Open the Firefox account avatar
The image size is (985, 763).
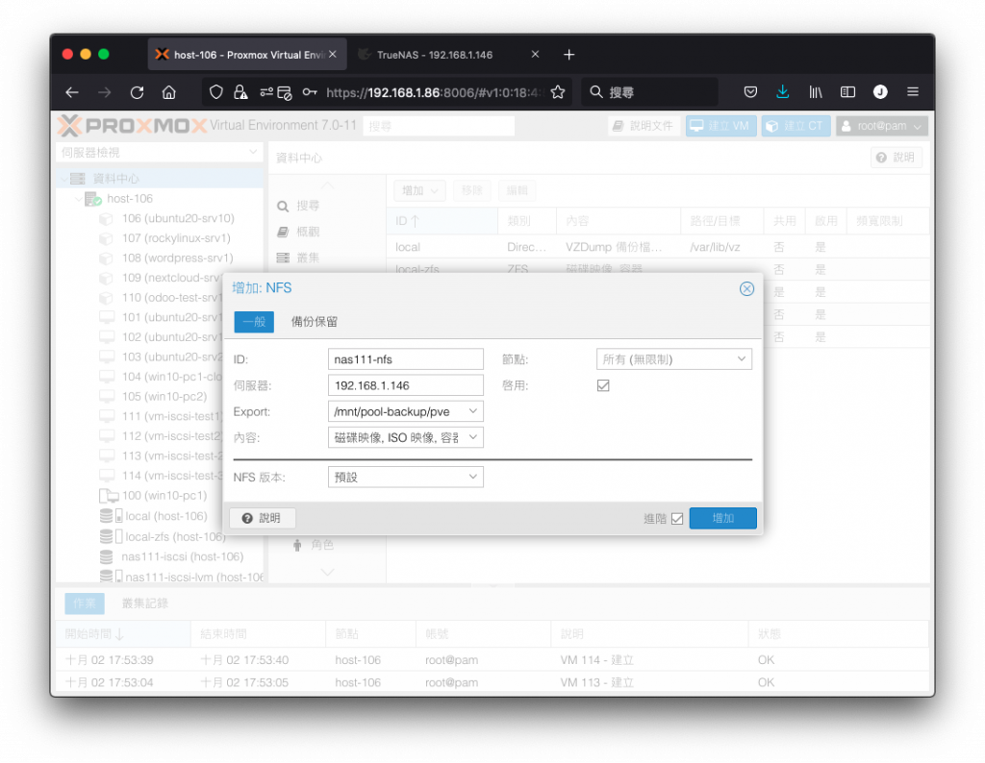pyautogui.click(x=880, y=92)
